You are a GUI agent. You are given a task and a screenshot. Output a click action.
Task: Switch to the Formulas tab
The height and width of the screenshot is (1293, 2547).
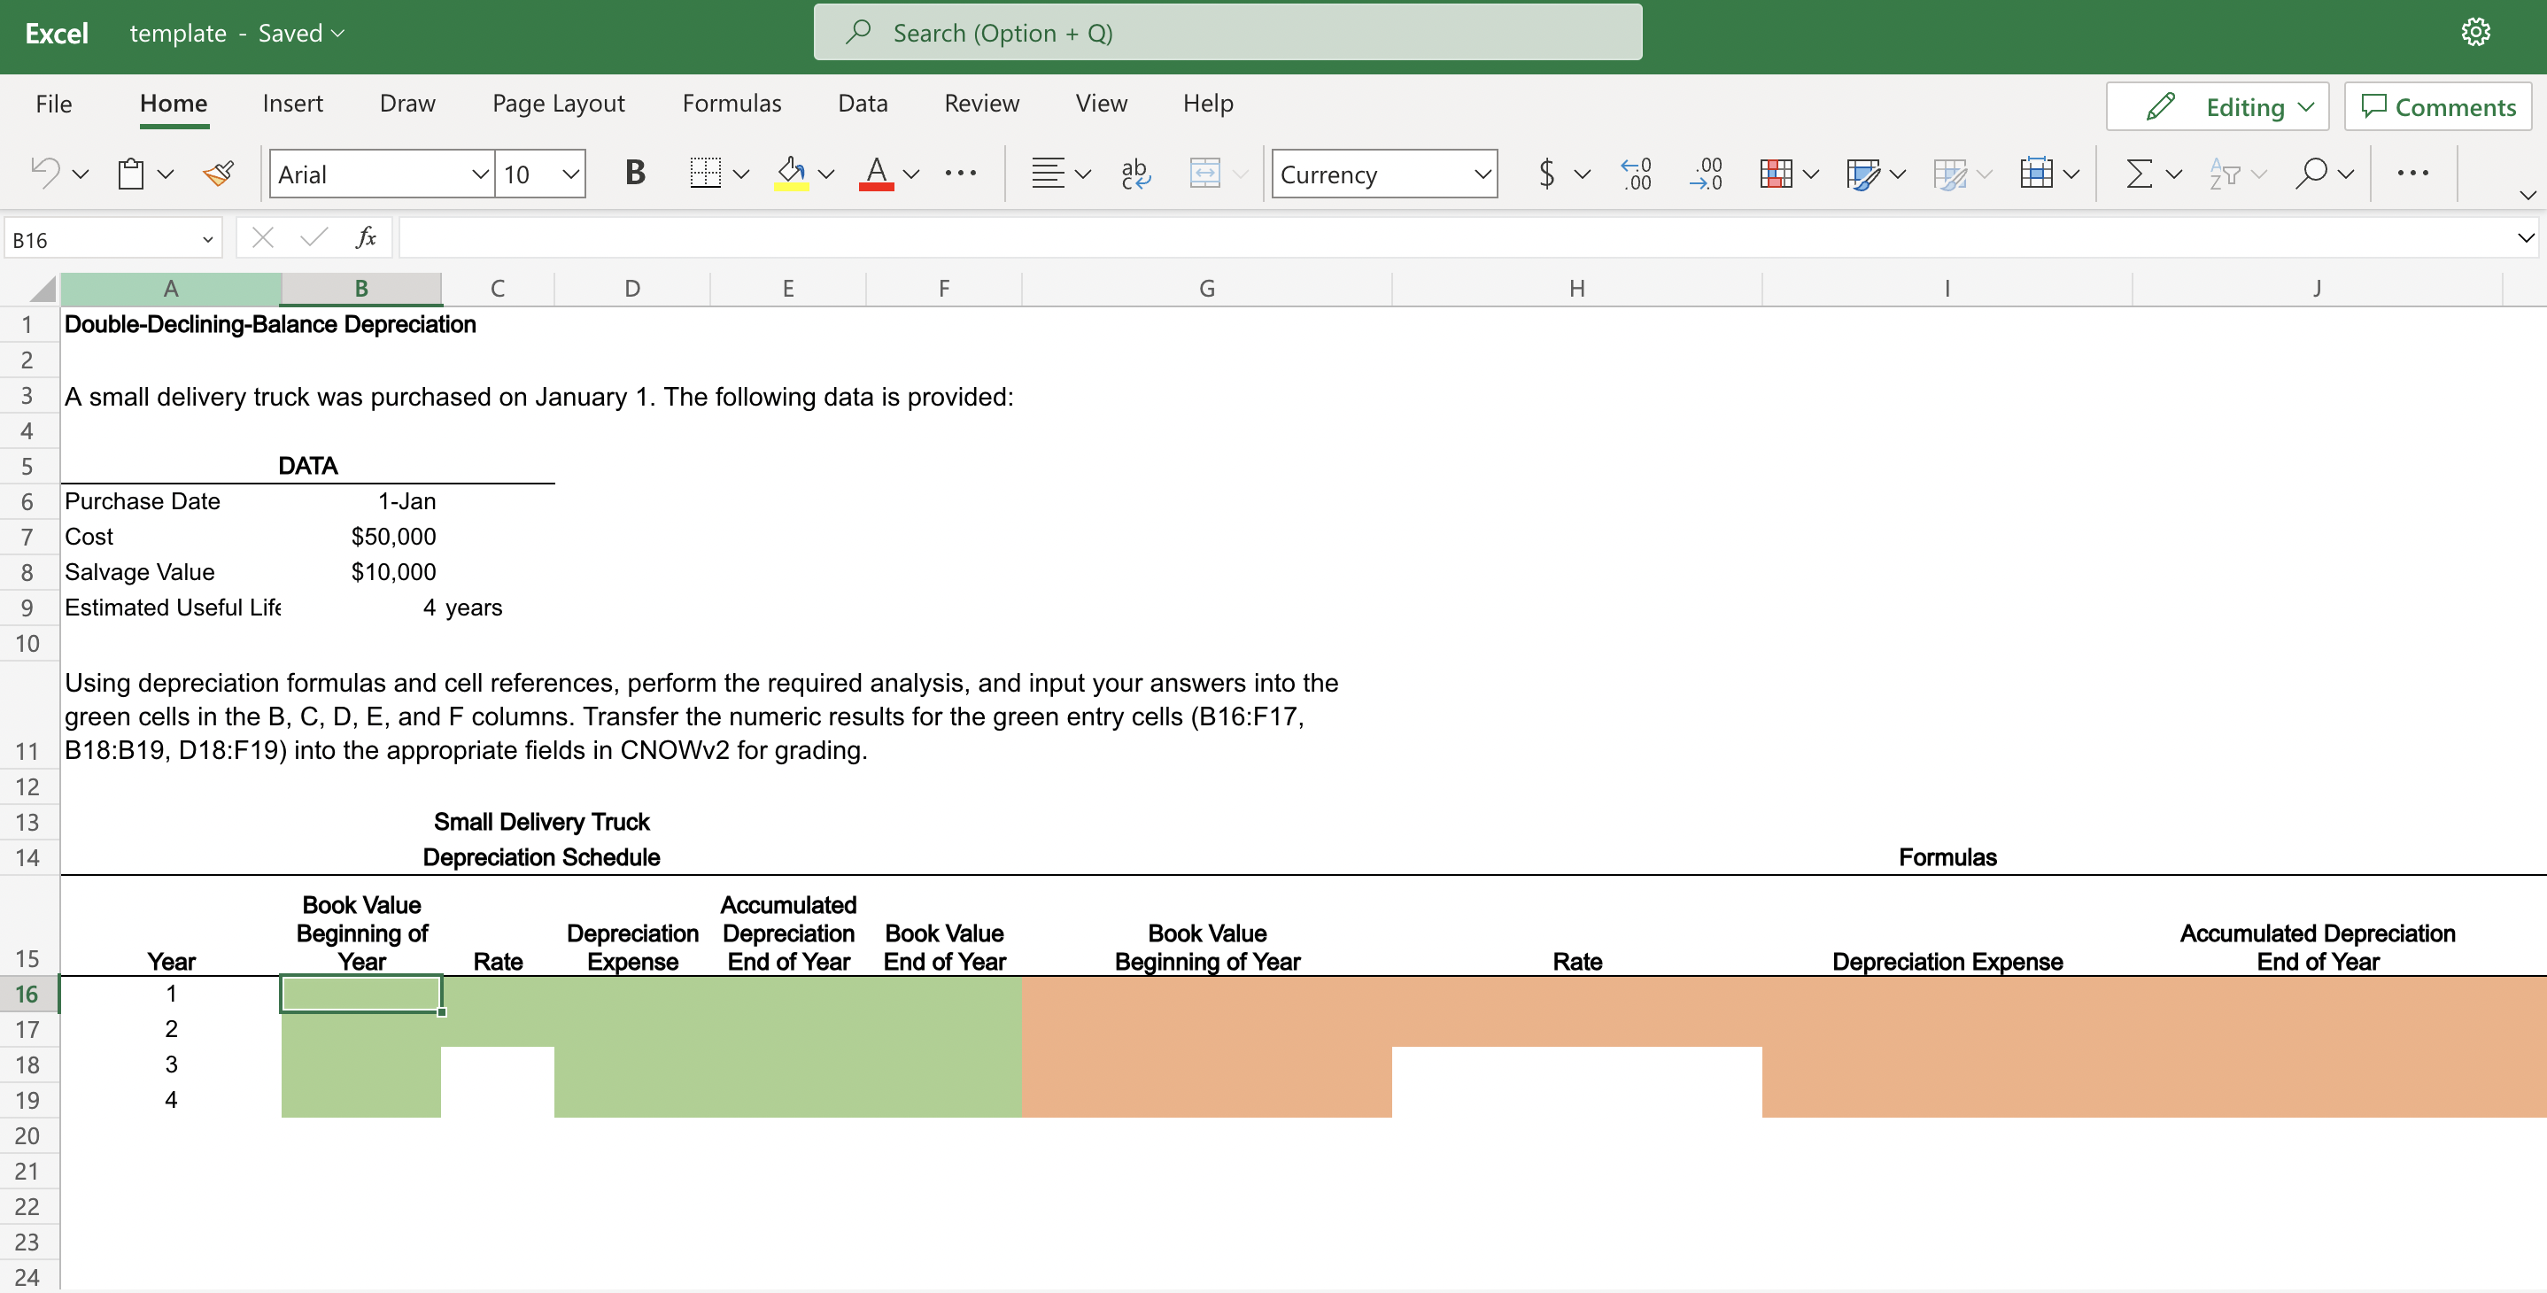click(732, 104)
